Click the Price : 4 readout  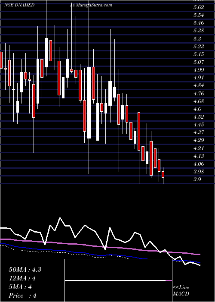[x=22, y=296]
